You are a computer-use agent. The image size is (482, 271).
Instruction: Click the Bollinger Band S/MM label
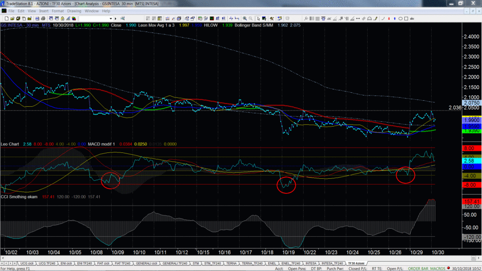pyautogui.click(x=254, y=25)
